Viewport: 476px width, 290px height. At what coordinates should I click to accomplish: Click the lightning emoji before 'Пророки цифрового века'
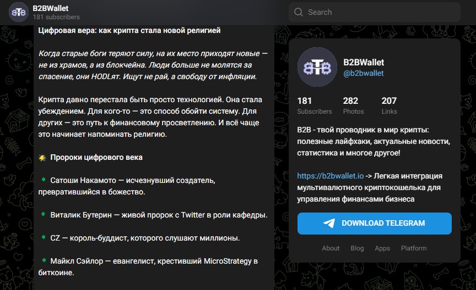(x=42, y=158)
